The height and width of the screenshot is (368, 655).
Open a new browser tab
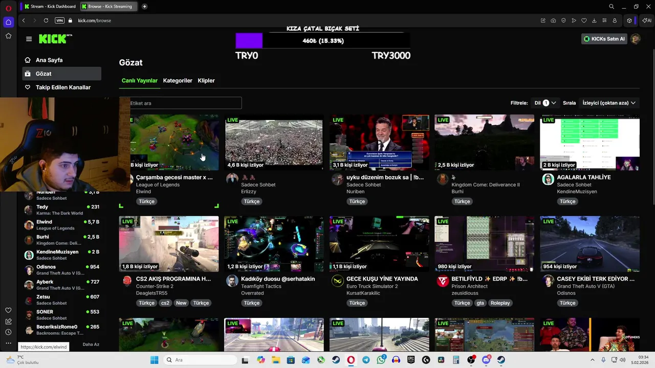(145, 7)
